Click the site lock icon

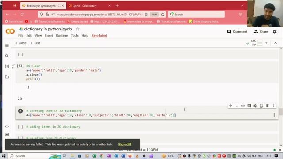(x=47, y=15)
